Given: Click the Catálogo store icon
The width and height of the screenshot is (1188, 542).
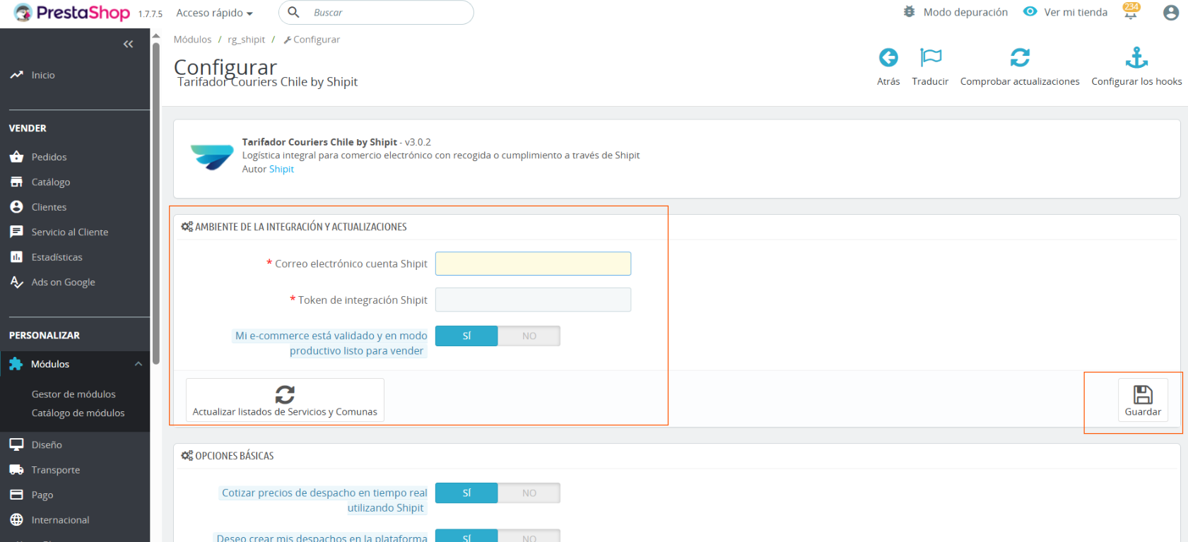Looking at the screenshot, I should [16, 182].
